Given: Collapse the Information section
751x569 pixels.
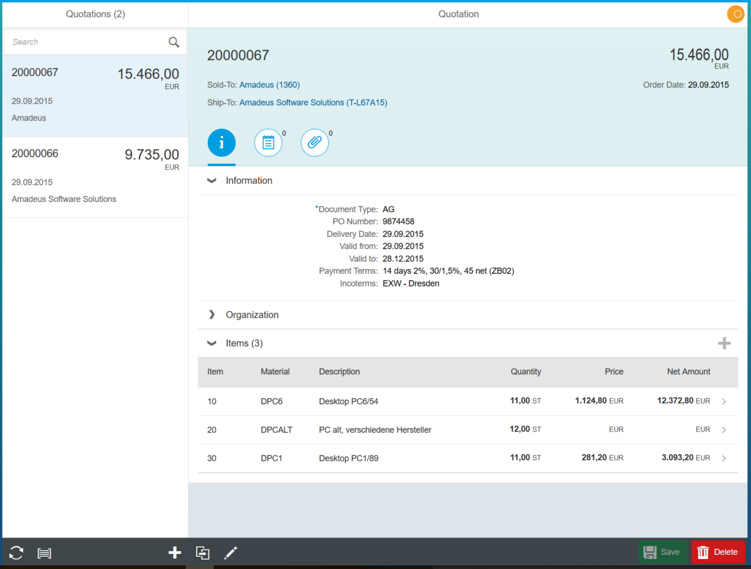Looking at the screenshot, I should coord(211,181).
